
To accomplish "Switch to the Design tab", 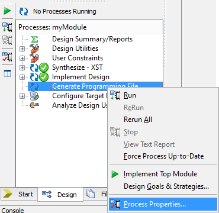I will [x=60, y=195].
